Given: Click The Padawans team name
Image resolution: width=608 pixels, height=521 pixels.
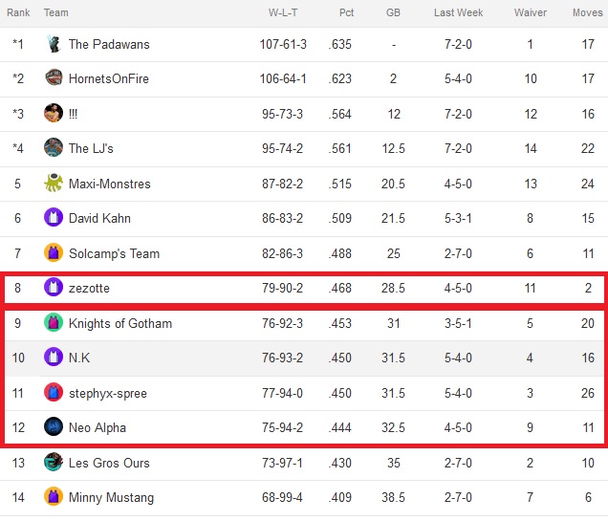Looking at the screenshot, I should click(109, 44).
